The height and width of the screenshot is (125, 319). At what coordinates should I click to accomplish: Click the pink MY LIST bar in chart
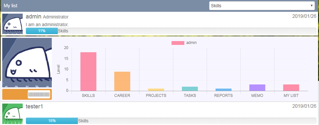coord(291,88)
